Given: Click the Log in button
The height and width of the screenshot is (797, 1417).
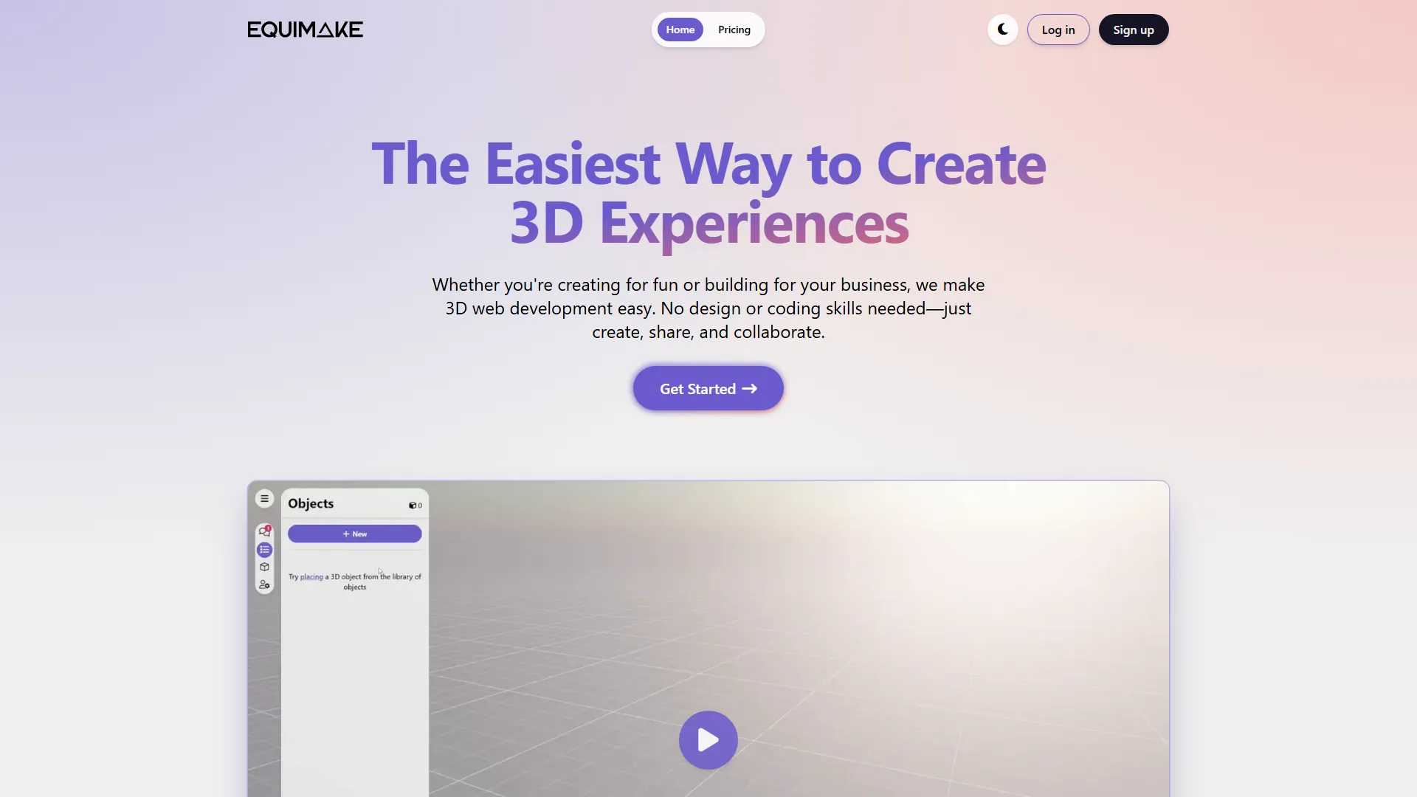Looking at the screenshot, I should click(1058, 30).
